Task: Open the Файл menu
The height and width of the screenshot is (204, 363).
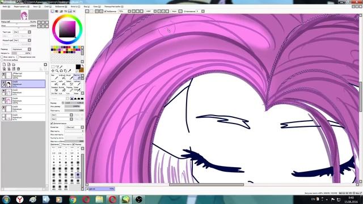Action: [x=6, y=7]
